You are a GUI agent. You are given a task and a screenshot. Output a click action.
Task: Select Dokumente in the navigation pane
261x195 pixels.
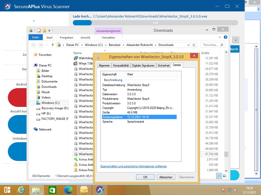click(x=47, y=82)
